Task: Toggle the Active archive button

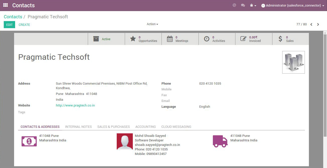Action: click(106, 39)
